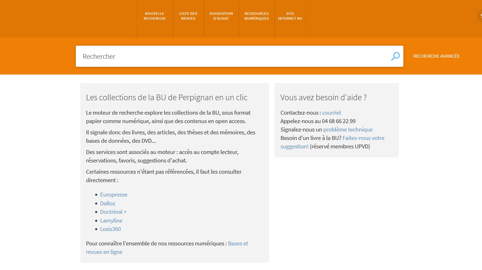Click the magnifying glass search icon

click(x=395, y=56)
